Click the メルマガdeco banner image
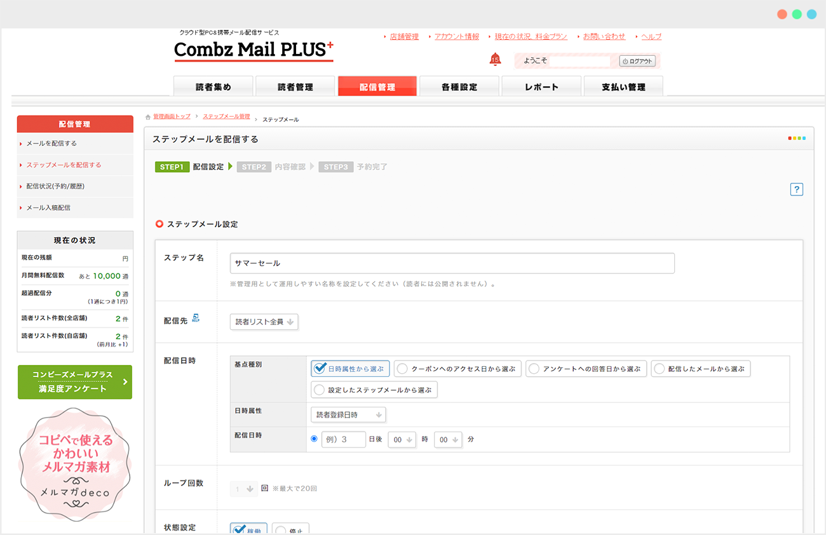The image size is (826, 535). 75,465
